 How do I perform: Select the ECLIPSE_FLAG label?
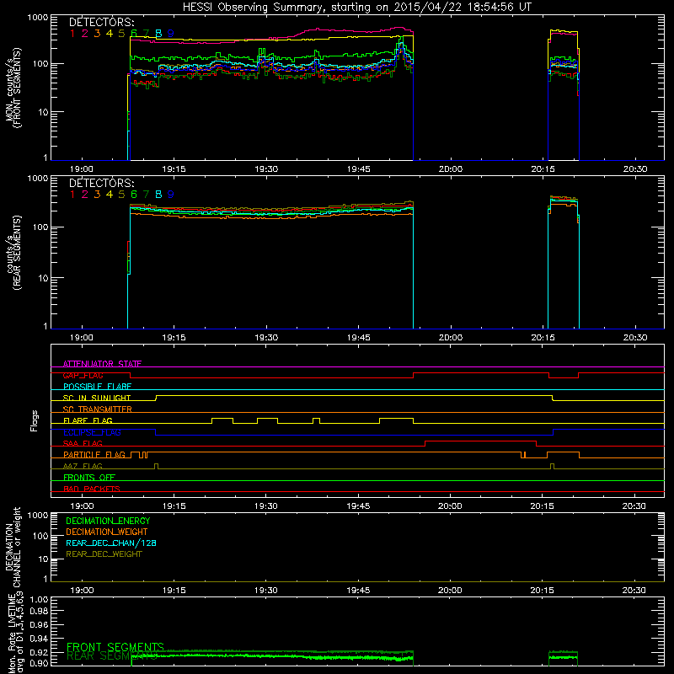pos(92,432)
